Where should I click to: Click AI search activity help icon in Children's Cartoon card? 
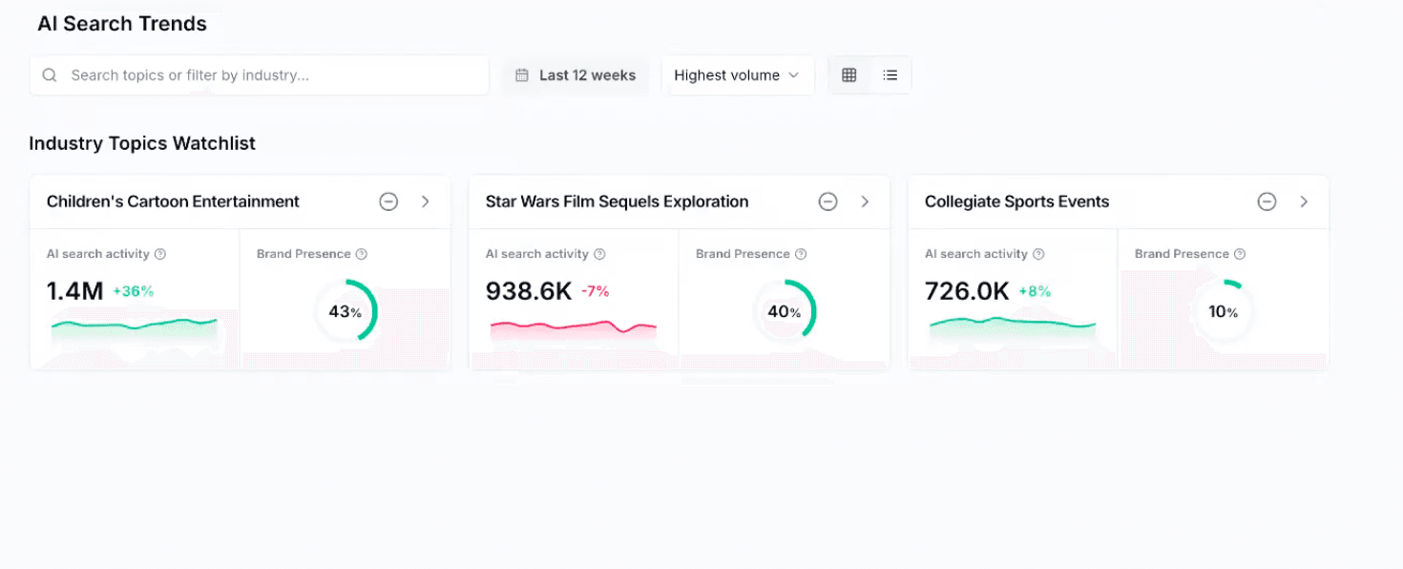pos(160,254)
